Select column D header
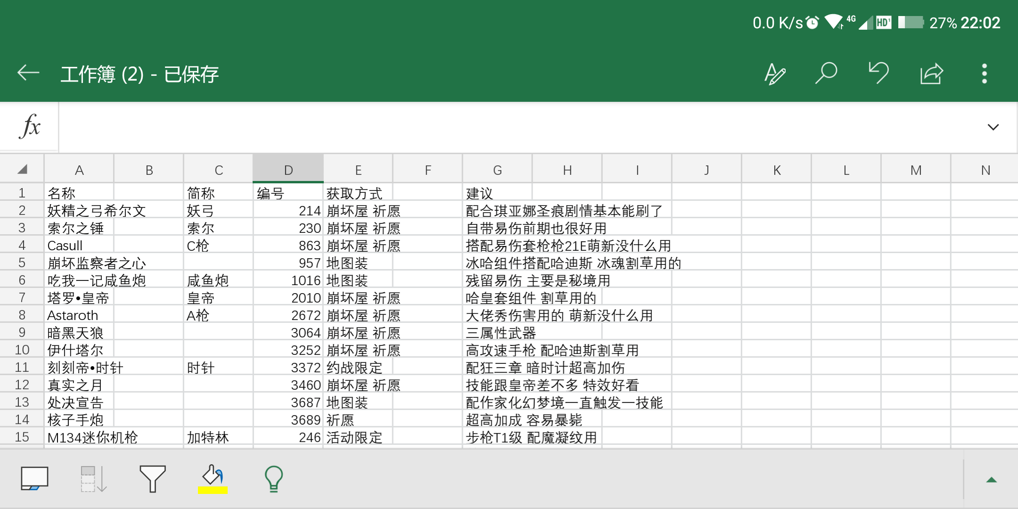The image size is (1018, 509). pyautogui.click(x=288, y=170)
